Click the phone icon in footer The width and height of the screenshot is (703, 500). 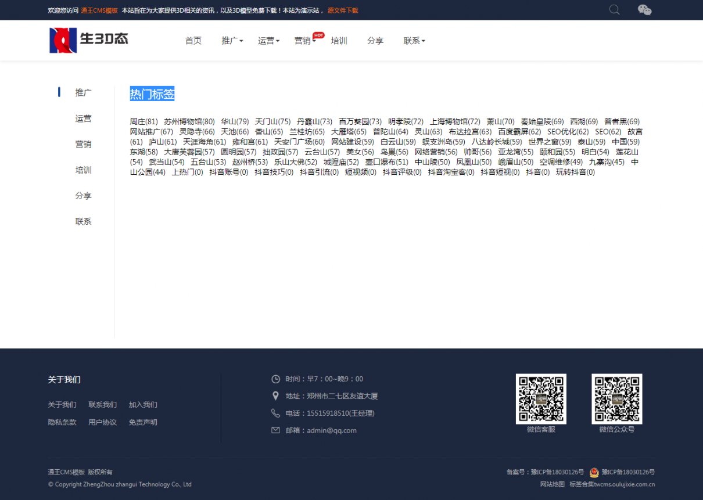click(x=275, y=413)
